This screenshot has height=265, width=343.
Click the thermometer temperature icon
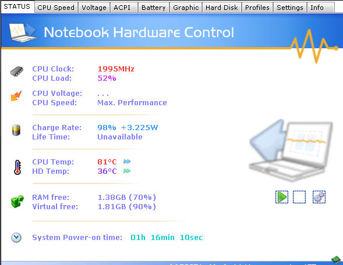(x=17, y=167)
